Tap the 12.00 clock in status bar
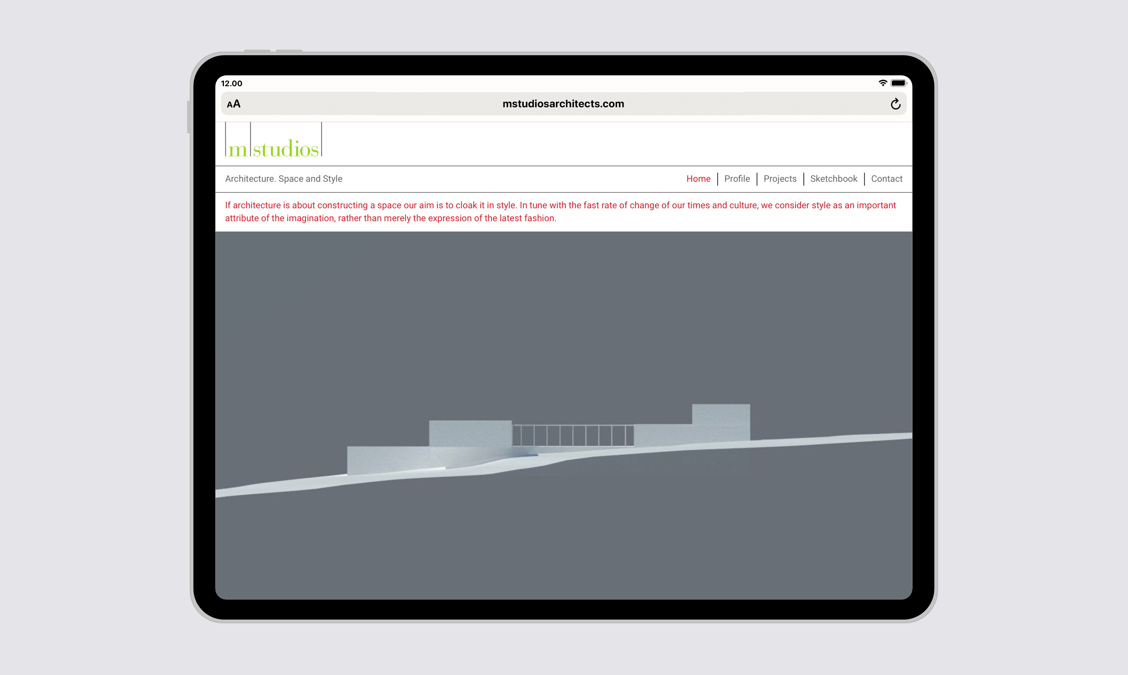1128x675 pixels. (232, 83)
